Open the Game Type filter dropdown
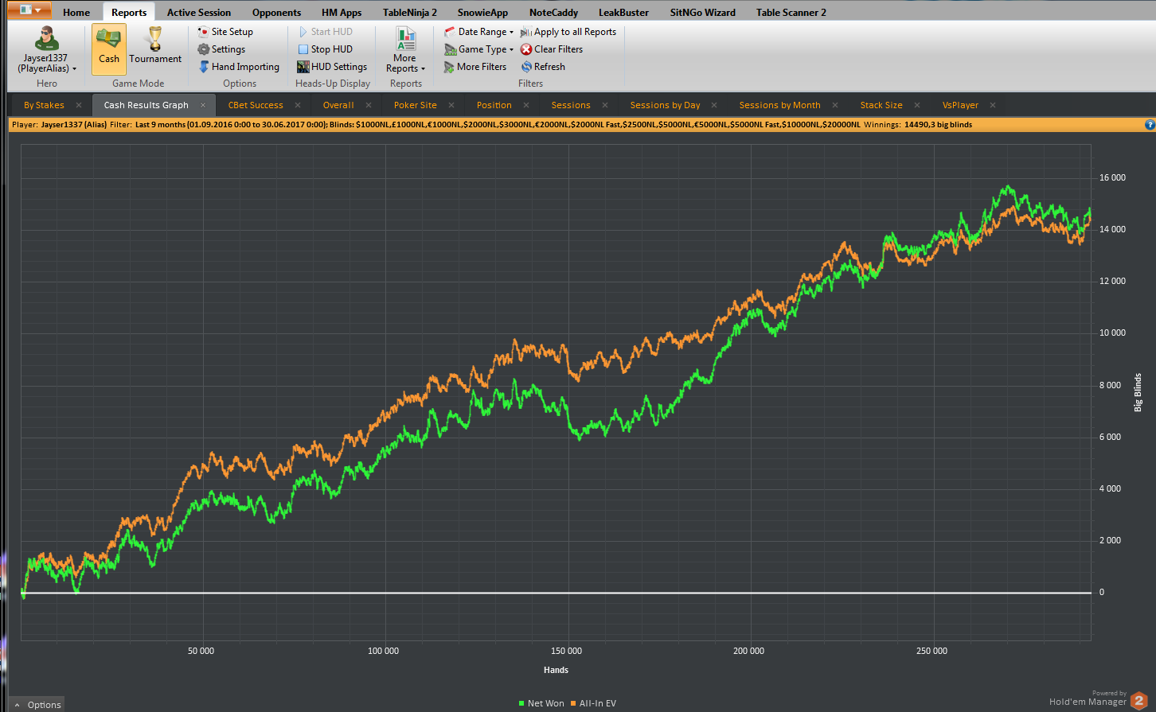The image size is (1156, 712). click(478, 49)
